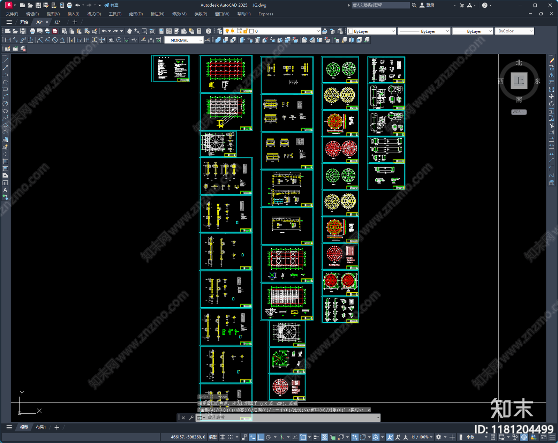Click the Help question mark in standard toolbar

(208, 31)
